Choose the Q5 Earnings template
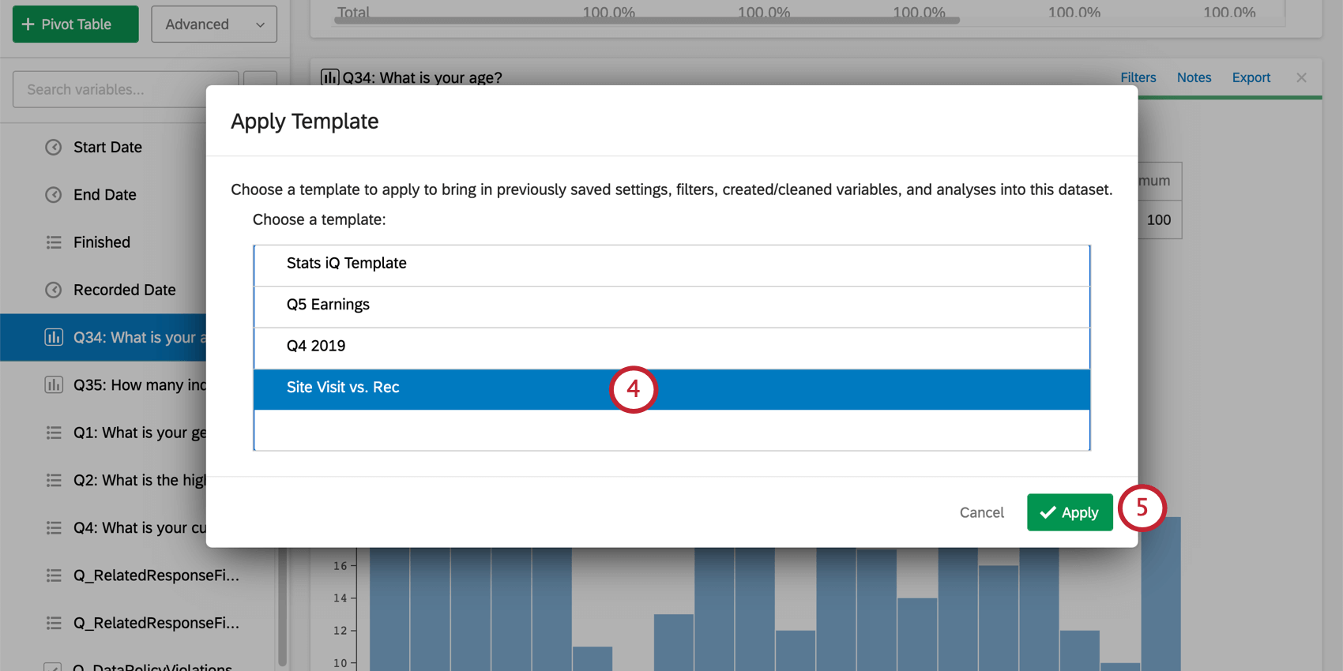The image size is (1343, 671). pos(328,305)
